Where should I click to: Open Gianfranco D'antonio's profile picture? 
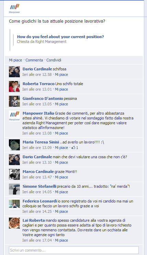[x=14, y=101]
